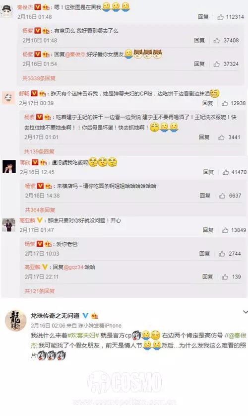
Task: Tap thumbs-up on the reply with 139 likes
Action: 225,277
